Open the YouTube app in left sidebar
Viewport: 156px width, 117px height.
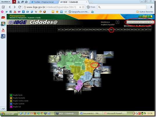pyautogui.click(x=3, y=30)
